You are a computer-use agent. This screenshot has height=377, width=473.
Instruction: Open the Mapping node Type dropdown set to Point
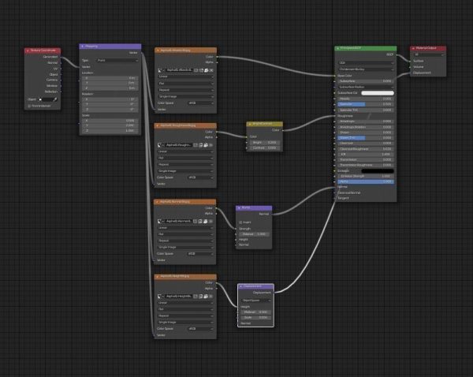point(117,61)
